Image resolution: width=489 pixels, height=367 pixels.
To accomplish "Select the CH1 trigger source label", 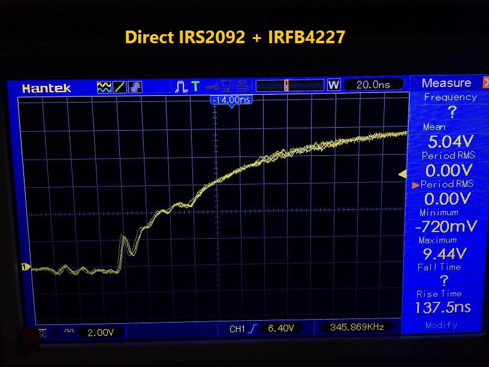I will [237, 329].
